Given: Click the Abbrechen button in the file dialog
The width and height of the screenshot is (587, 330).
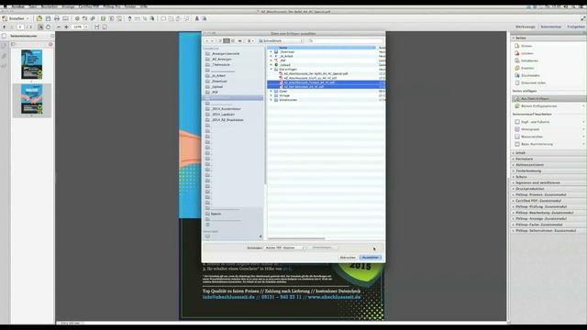Looking at the screenshot, I should tap(348, 258).
